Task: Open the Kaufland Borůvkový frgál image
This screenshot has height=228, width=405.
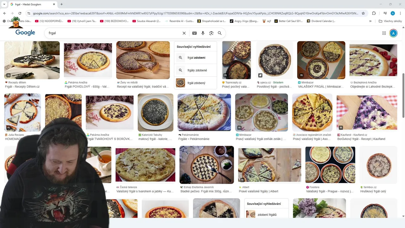Action: pyautogui.click(x=367, y=112)
